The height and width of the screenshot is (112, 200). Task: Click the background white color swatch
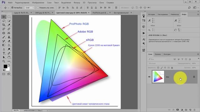point(8,69)
